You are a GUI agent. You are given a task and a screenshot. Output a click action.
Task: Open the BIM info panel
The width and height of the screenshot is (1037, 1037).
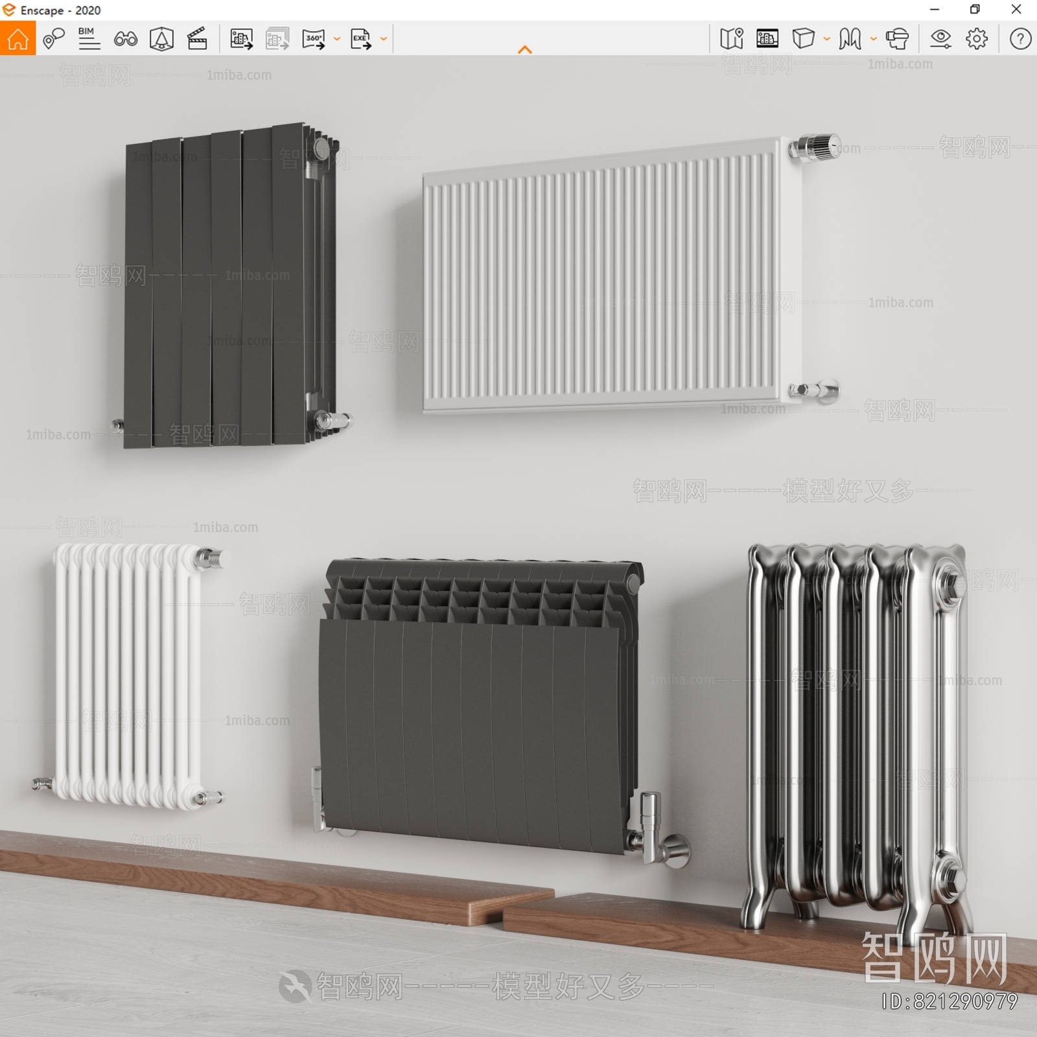tap(89, 39)
